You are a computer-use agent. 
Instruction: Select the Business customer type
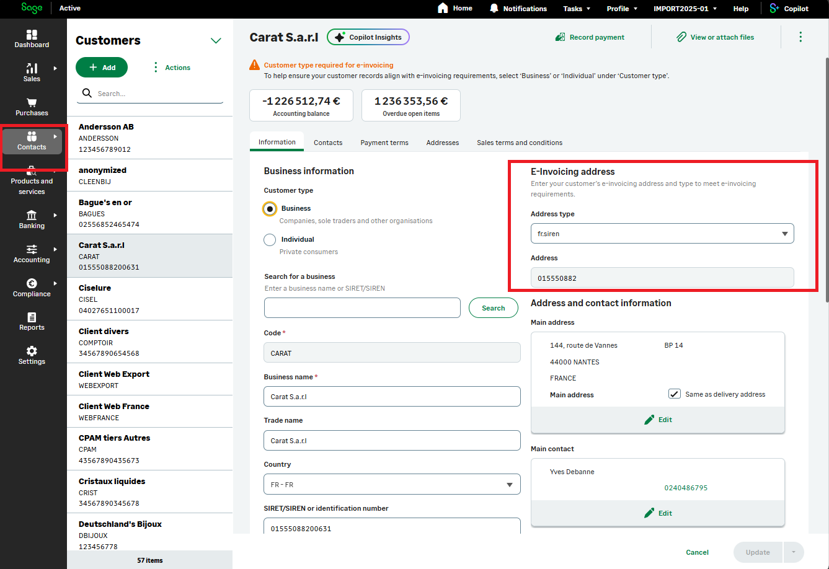click(270, 209)
